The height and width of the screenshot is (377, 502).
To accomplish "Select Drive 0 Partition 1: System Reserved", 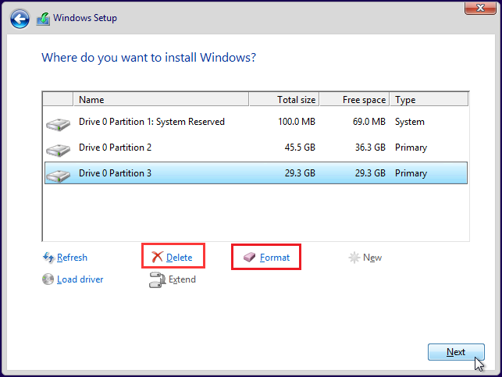I will pos(256,122).
